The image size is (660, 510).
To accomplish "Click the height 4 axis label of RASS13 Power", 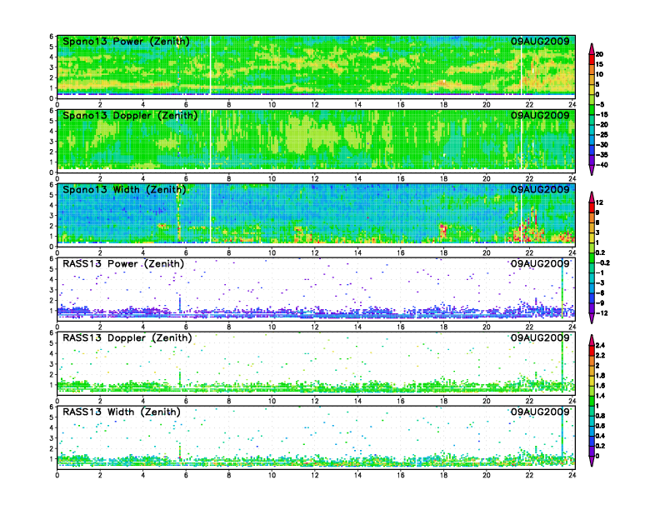I will click(52, 279).
